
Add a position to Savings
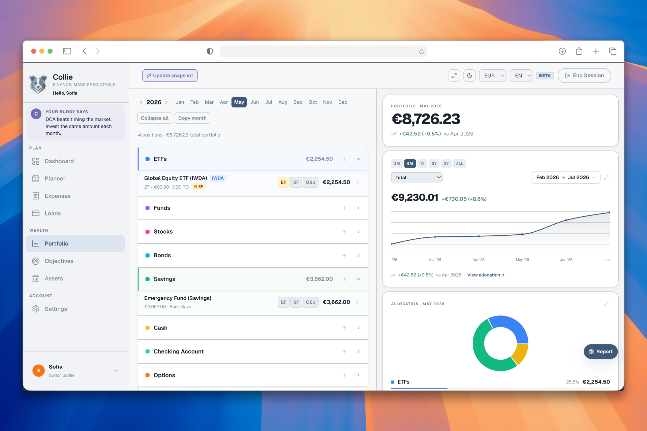pyautogui.click(x=344, y=279)
